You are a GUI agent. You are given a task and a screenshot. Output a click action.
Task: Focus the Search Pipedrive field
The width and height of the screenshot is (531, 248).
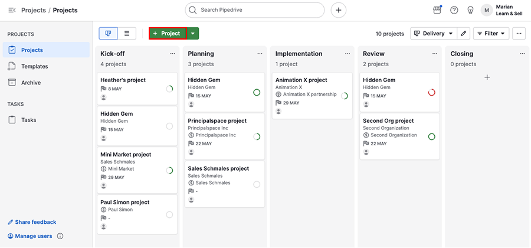point(255,10)
